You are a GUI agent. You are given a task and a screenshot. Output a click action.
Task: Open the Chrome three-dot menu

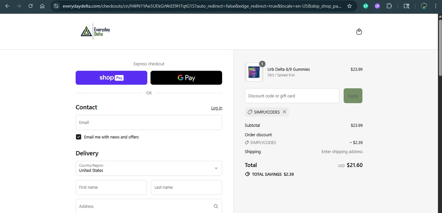(x=436, y=6)
